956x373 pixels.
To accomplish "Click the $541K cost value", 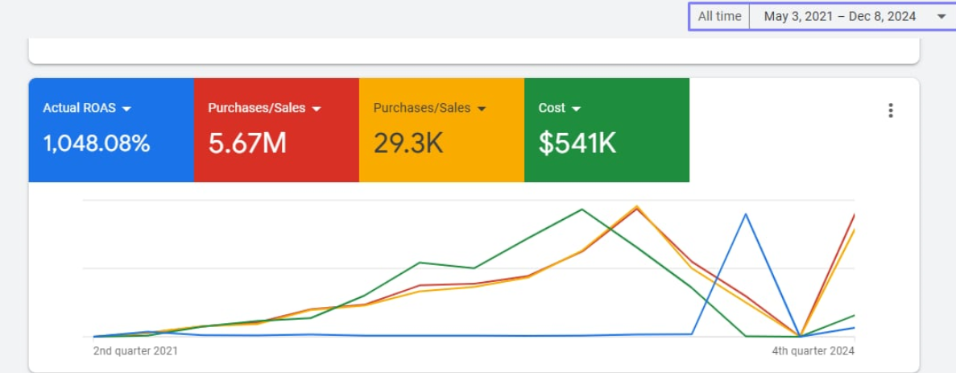I will coord(577,144).
